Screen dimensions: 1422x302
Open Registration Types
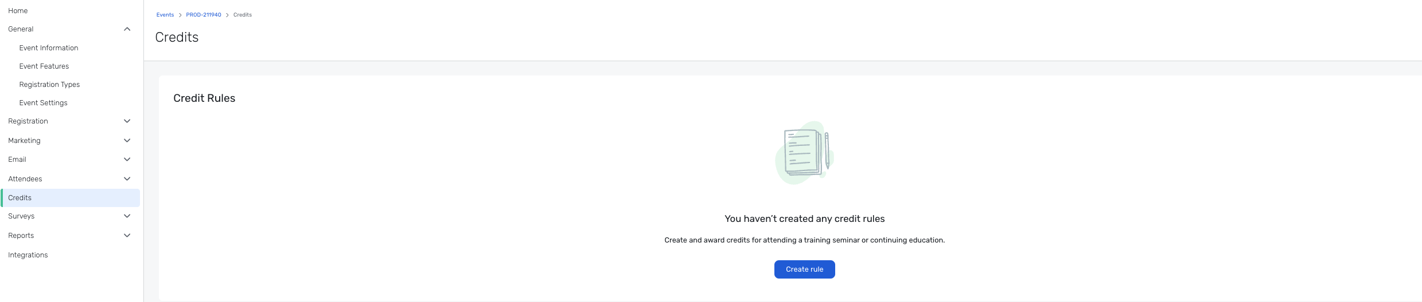tap(49, 85)
